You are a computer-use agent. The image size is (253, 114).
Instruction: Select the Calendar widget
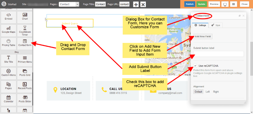coord(9,100)
